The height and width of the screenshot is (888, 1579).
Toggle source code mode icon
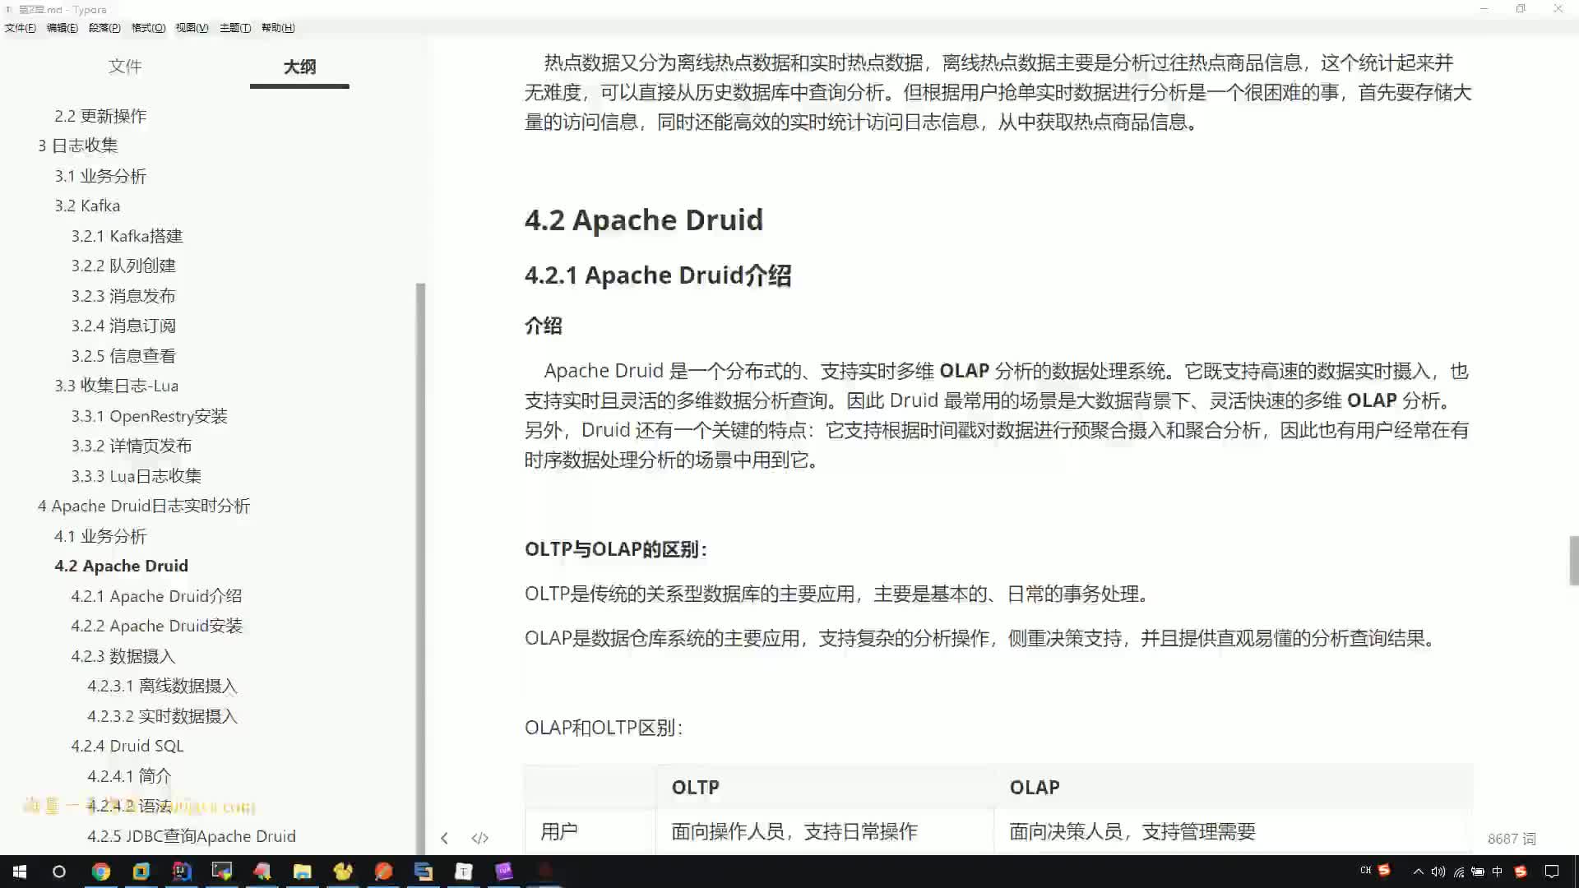click(x=480, y=838)
